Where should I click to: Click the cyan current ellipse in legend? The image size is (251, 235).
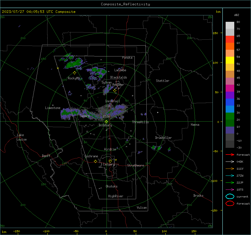point(230,196)
